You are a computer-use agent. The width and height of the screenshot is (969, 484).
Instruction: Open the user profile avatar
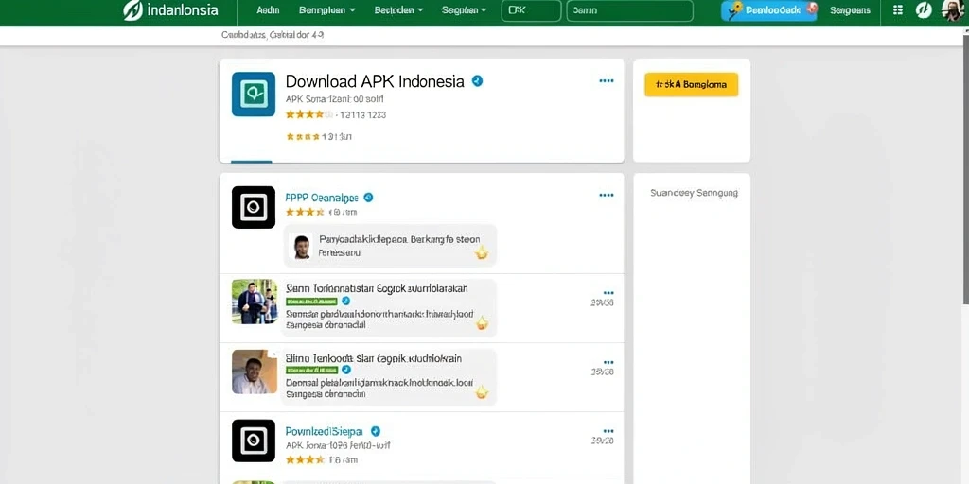coord(953,9)
